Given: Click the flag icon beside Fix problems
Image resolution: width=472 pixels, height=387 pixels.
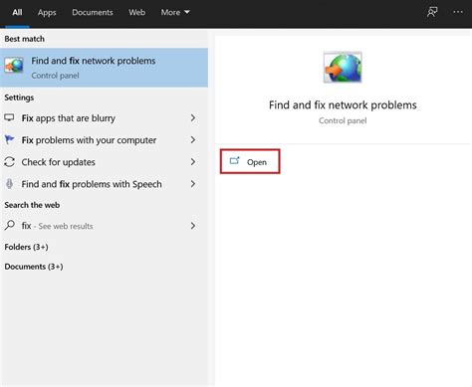Looking at the screenshot, I should [9, 139].
